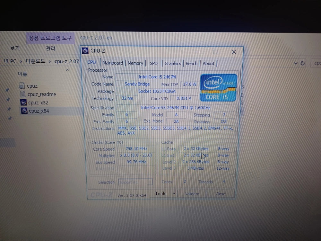Expand the address bar history dropdown

coord(296,63)
